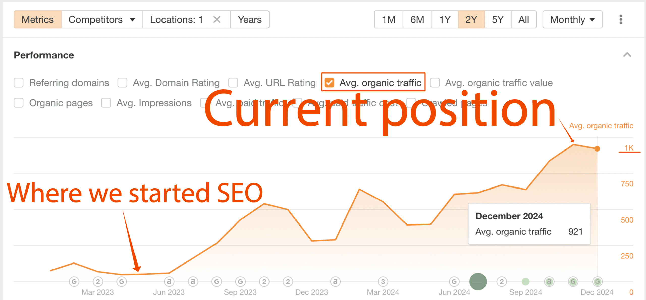Enable the Referring domains checkbox
Image resolution: width=646 pixels, height=300 pixels.
(x=19, y=83)
